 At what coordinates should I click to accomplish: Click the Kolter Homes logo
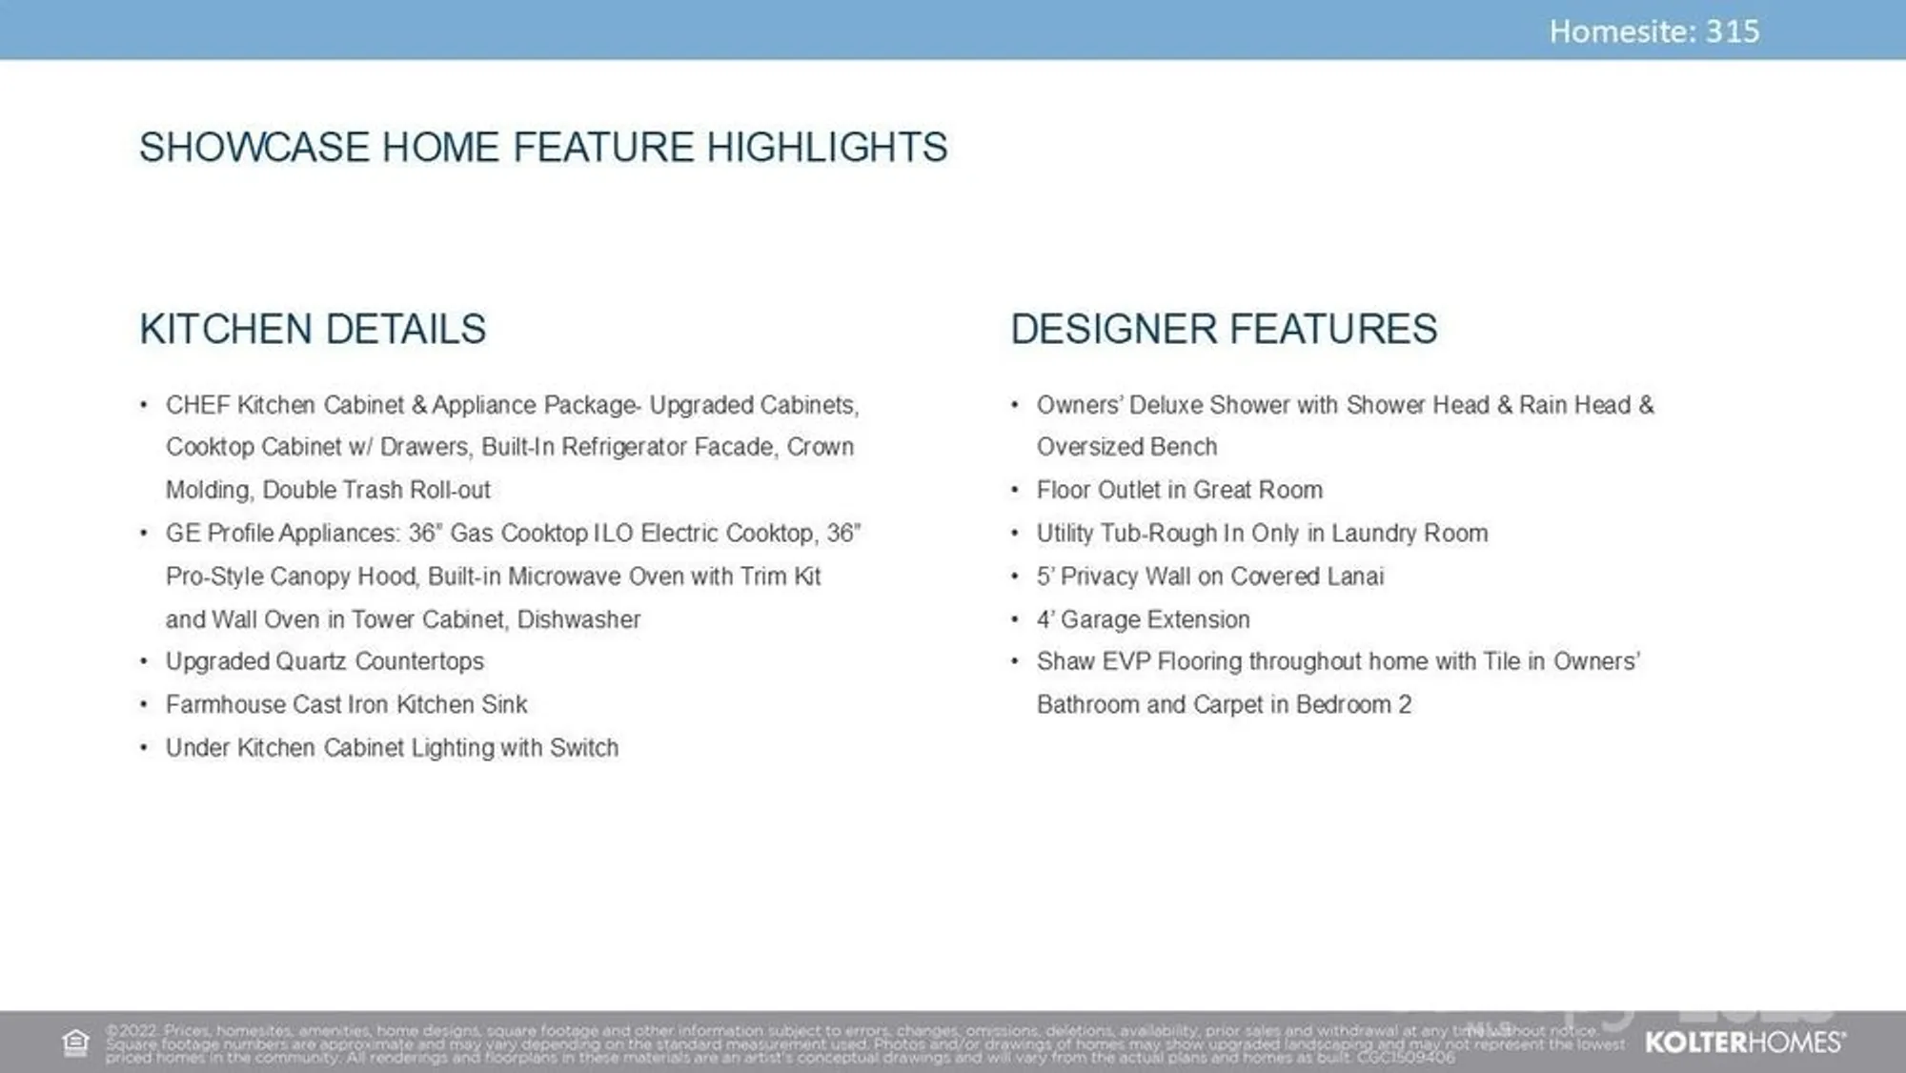(1744, 1043)
